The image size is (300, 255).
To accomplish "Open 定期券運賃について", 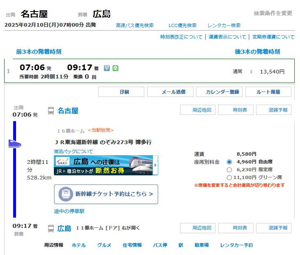I will pos(273,37).
